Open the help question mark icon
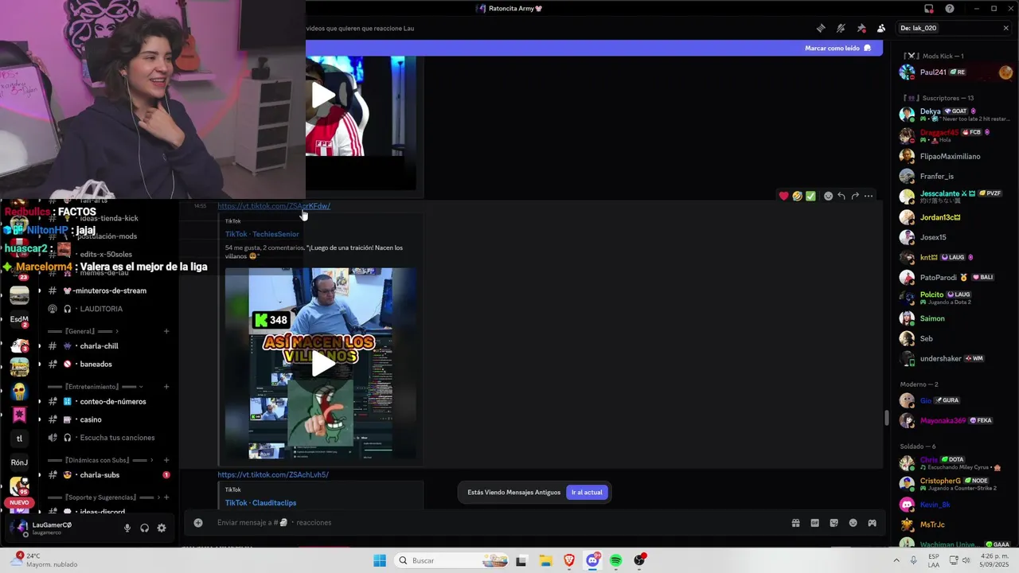1019x573 pixels. click(950, 9)
